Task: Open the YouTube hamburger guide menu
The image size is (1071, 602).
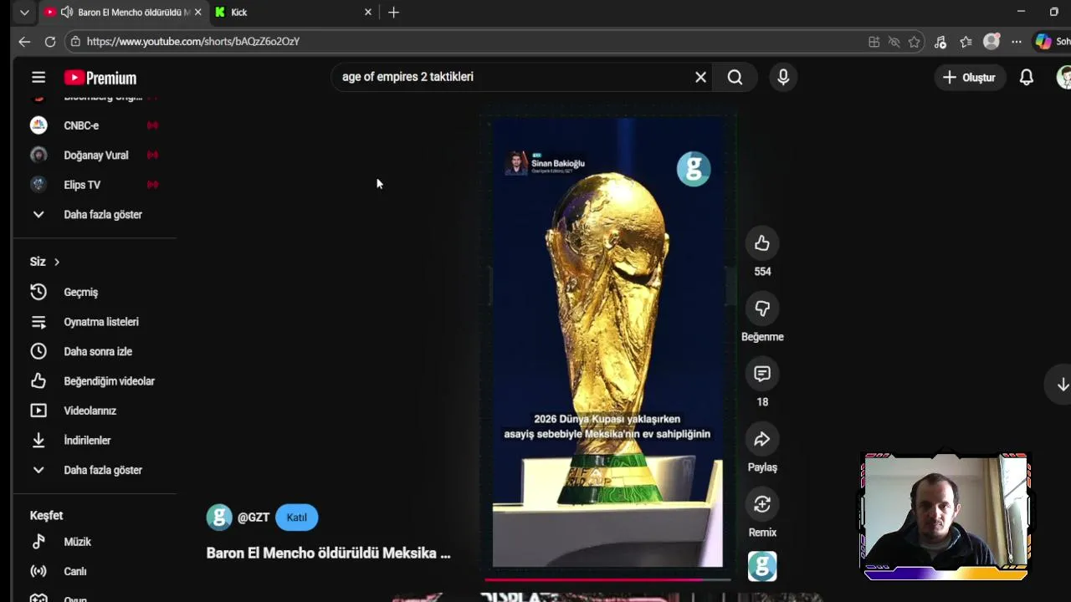Action: [38, 78]
